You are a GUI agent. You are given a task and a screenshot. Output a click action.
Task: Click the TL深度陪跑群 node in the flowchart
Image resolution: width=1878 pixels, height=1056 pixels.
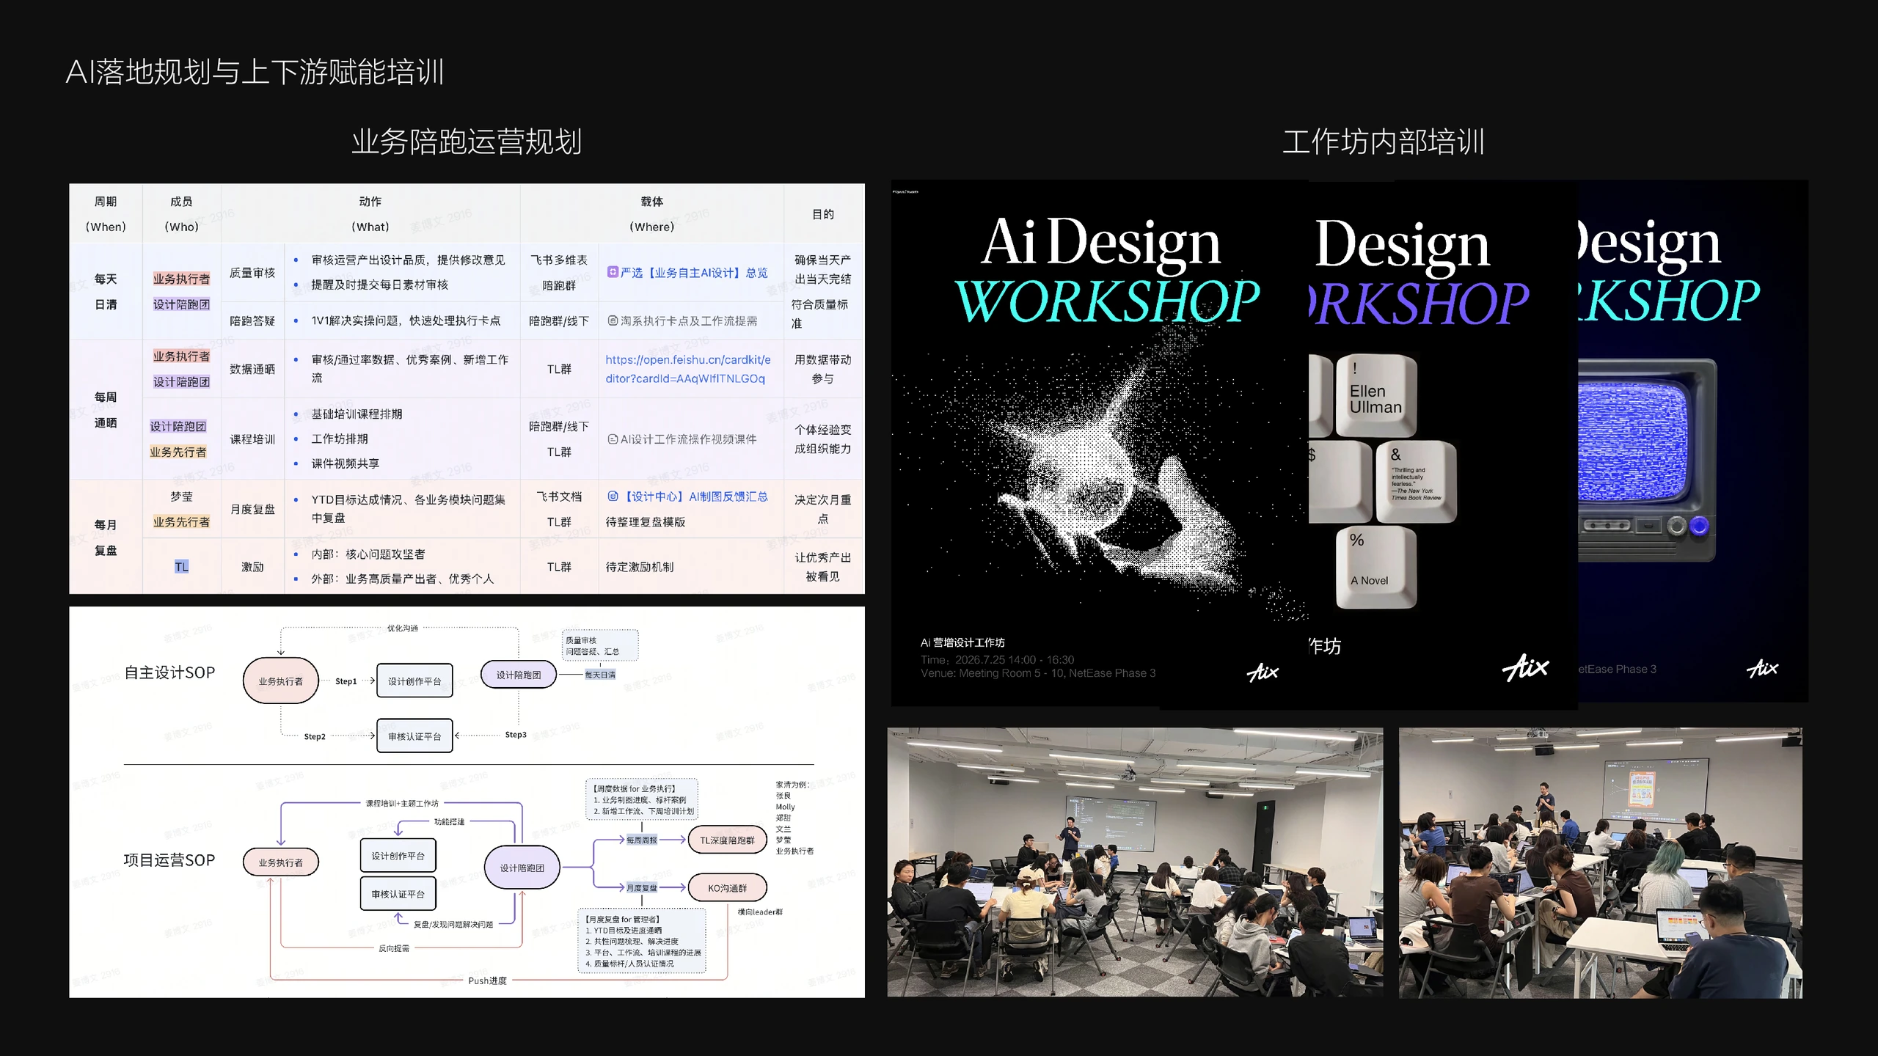727,840
